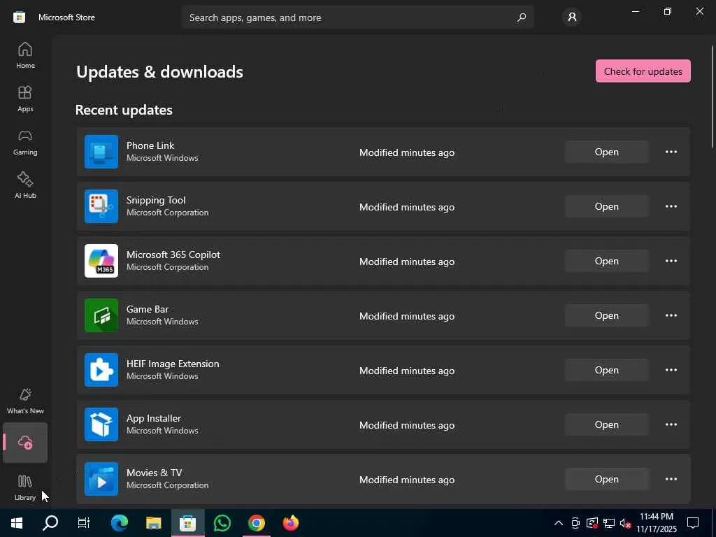This screenshot has height=537, width=716.
Task: Click the Phone Link app icon
Action: pyautogui.click(x=101, y=152)
